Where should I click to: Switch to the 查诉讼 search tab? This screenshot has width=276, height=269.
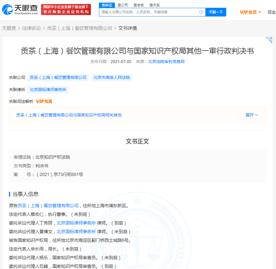click(x=107, y=5)
